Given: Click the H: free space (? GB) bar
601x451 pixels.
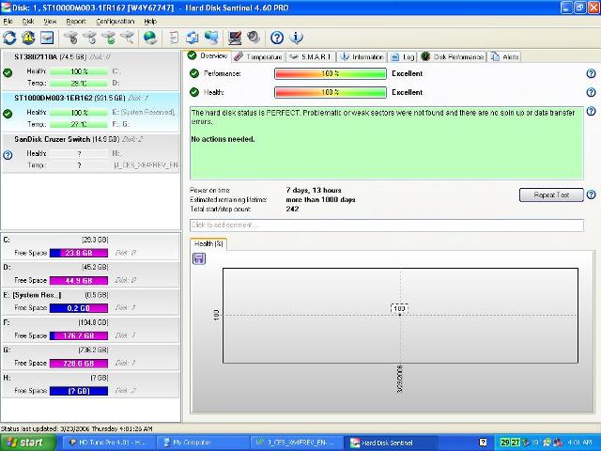Looking at the screenshot, I should click(x=79, y=391).
